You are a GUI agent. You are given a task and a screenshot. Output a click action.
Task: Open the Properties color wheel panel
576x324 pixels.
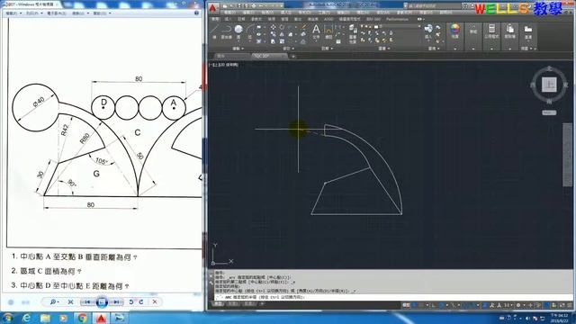[x=455, y=31]
